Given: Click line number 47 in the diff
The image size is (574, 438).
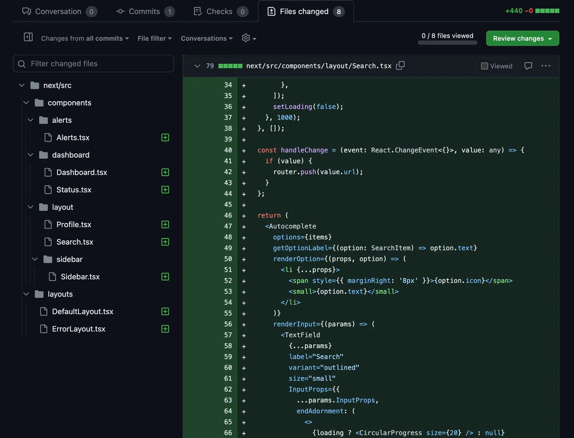Looking at the screenshot, I should pyautogui.click(x=228, y=226).
